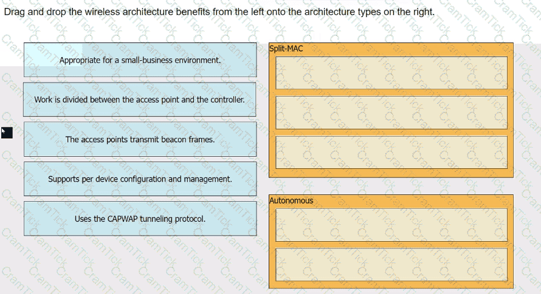Click the first Autonomous drop slot

[x=391, y=225]
